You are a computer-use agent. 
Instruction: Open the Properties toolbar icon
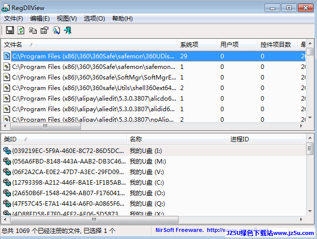[44, 30]
